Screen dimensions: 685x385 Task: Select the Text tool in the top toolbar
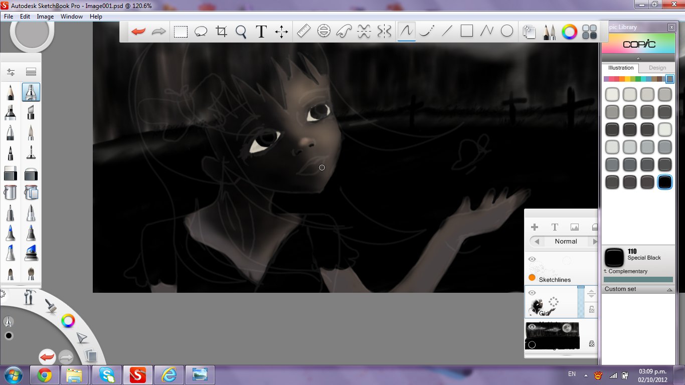point(261,32)
